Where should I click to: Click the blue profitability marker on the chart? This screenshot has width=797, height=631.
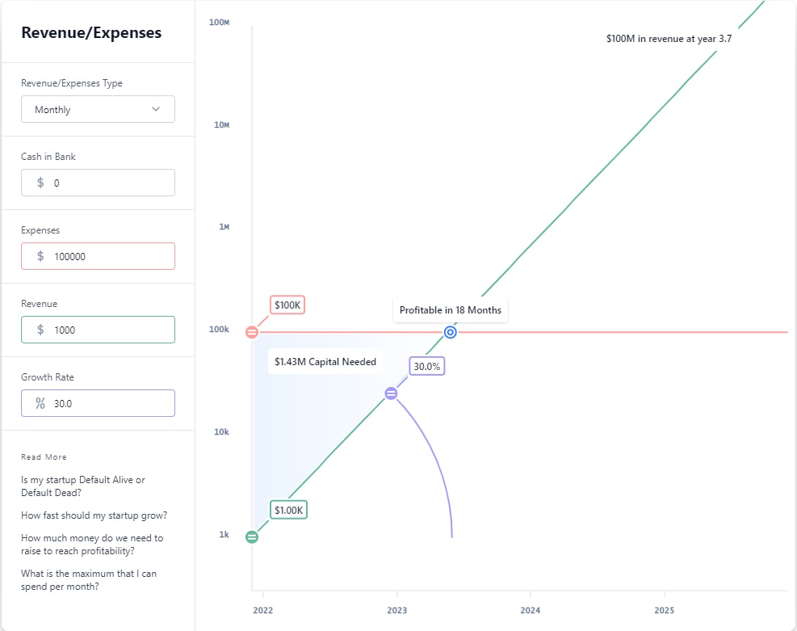pyautogui.click(x=451, y=332)
